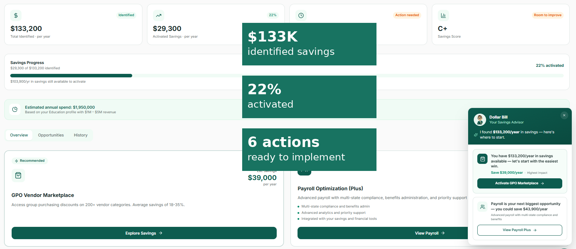The image size is (576, 249).
Task: Activate GPO Marketplace from advisor panel
Action: click(x=519, y=183)
